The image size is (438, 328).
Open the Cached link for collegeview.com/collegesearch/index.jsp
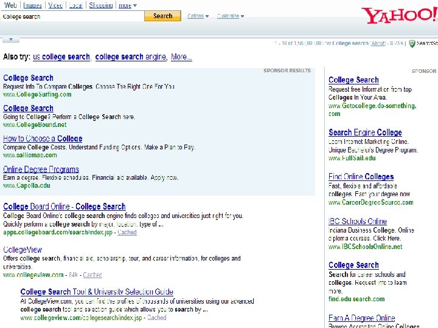(157, 318)
